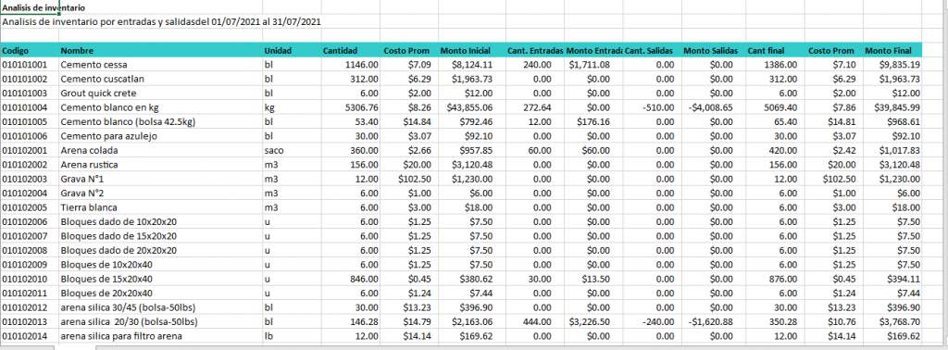
Task: Click entries amount $176.16
Action: 593,122
